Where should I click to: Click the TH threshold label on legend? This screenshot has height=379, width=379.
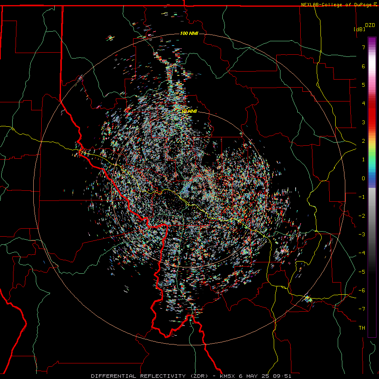[x=362, y=328]
